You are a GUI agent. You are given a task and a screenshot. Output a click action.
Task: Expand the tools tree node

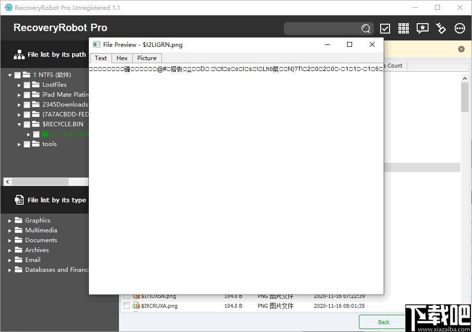click(x=19, y=144)
